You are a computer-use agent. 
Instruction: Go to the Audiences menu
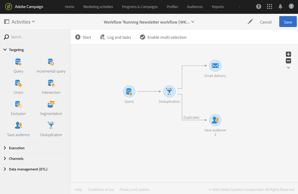(195, 7)
